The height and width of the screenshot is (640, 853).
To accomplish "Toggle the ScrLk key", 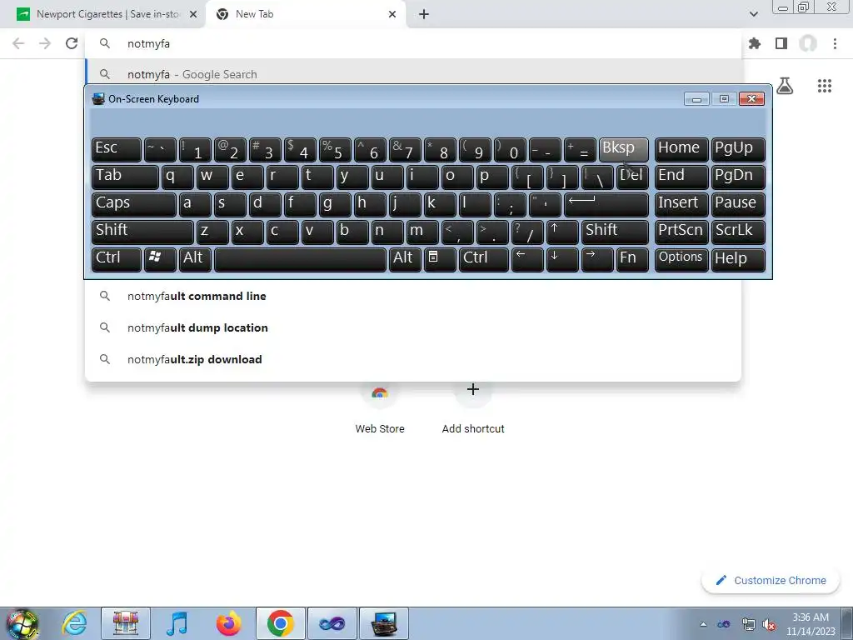I will [x=738, y=232].
